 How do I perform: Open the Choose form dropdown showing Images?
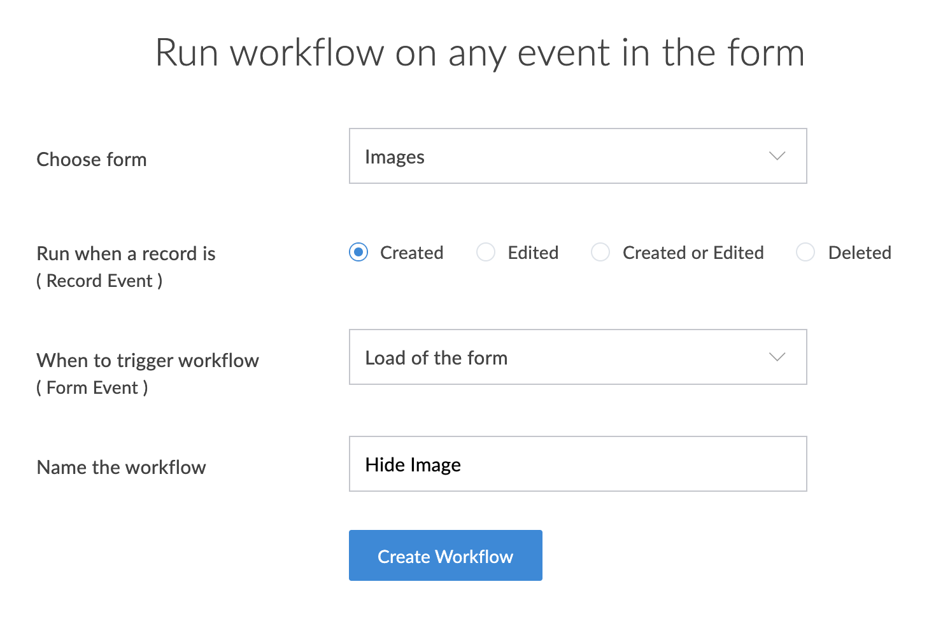pyautogui.click(x=577, y=156)
